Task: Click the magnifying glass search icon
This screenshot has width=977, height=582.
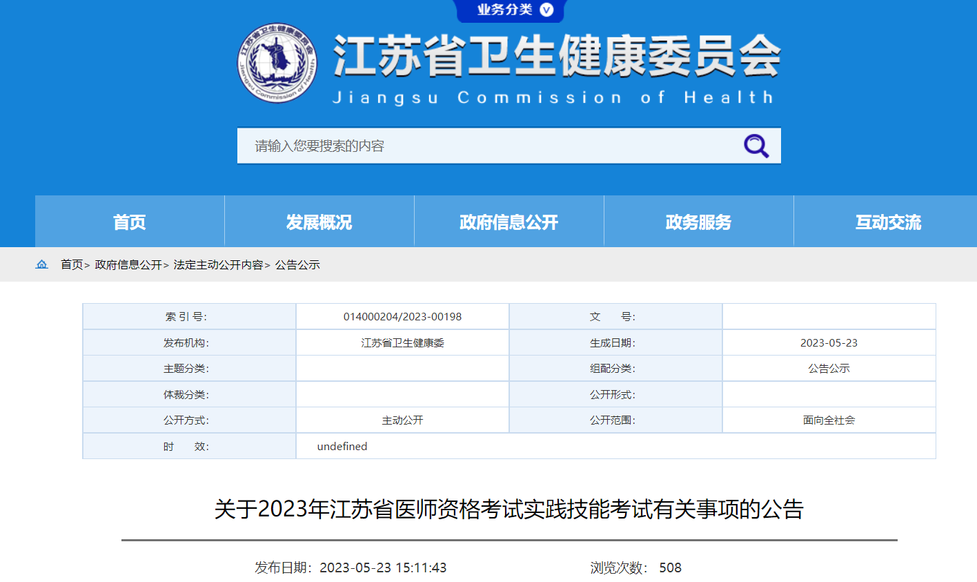Action: point(756,146)
